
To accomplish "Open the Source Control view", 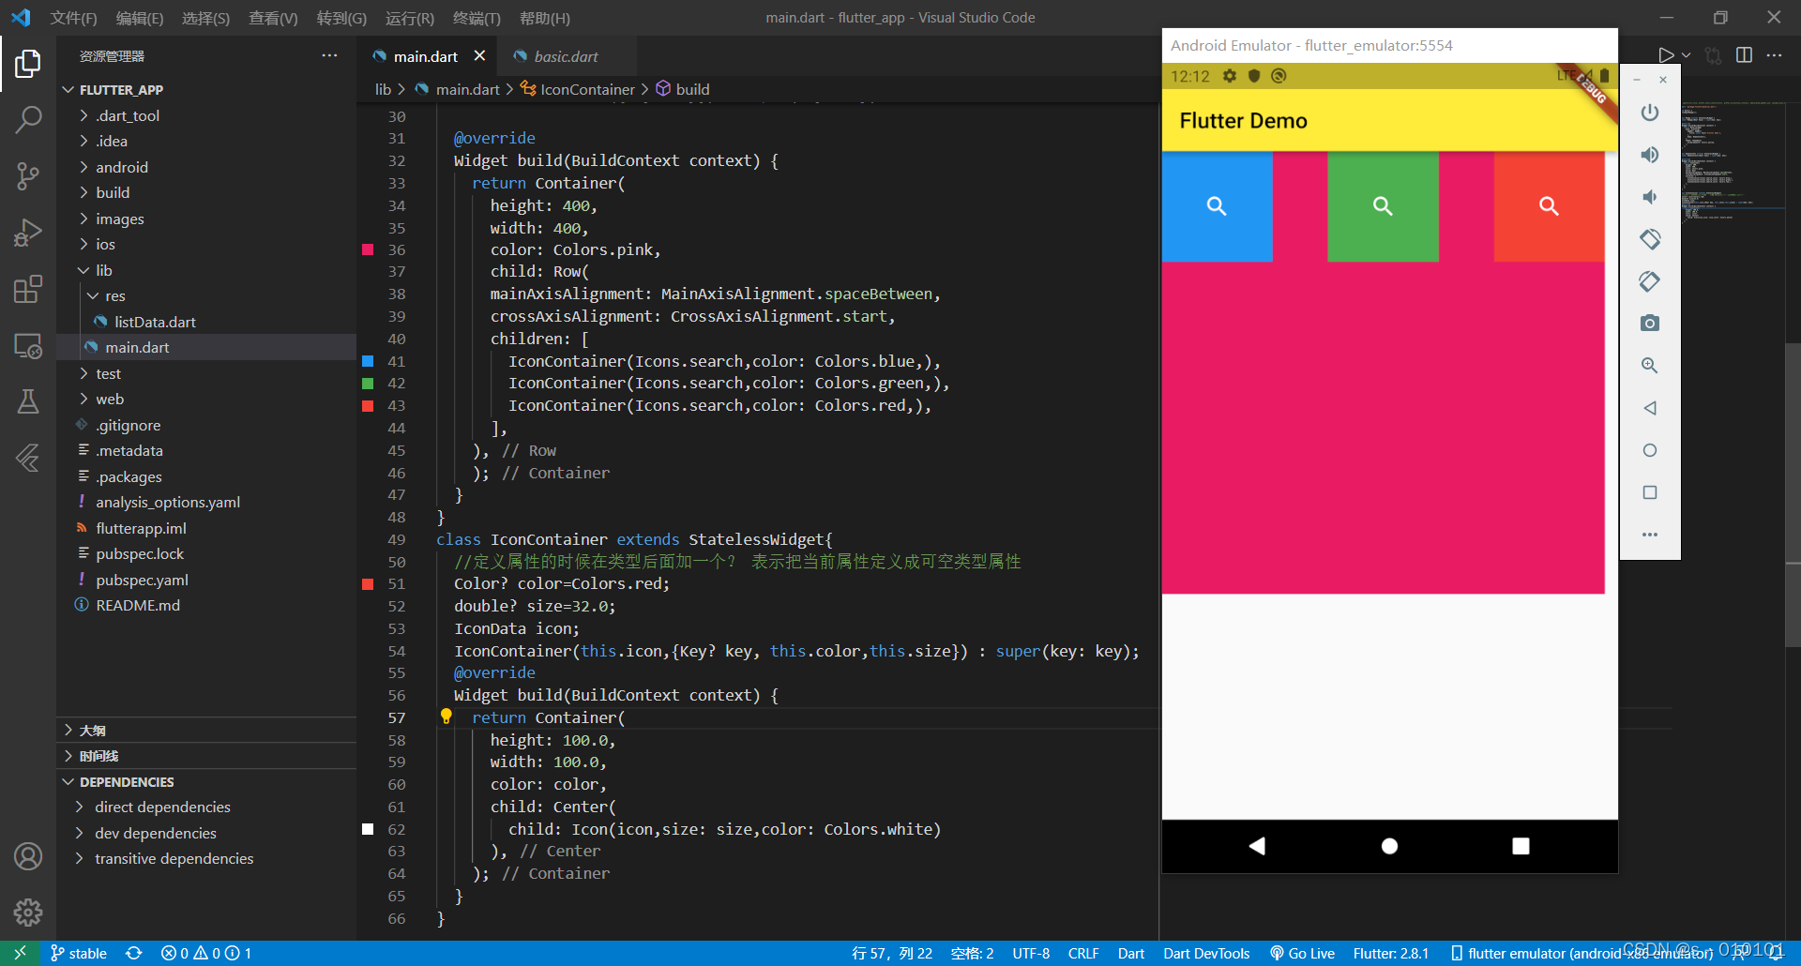I will coord(28,175).
